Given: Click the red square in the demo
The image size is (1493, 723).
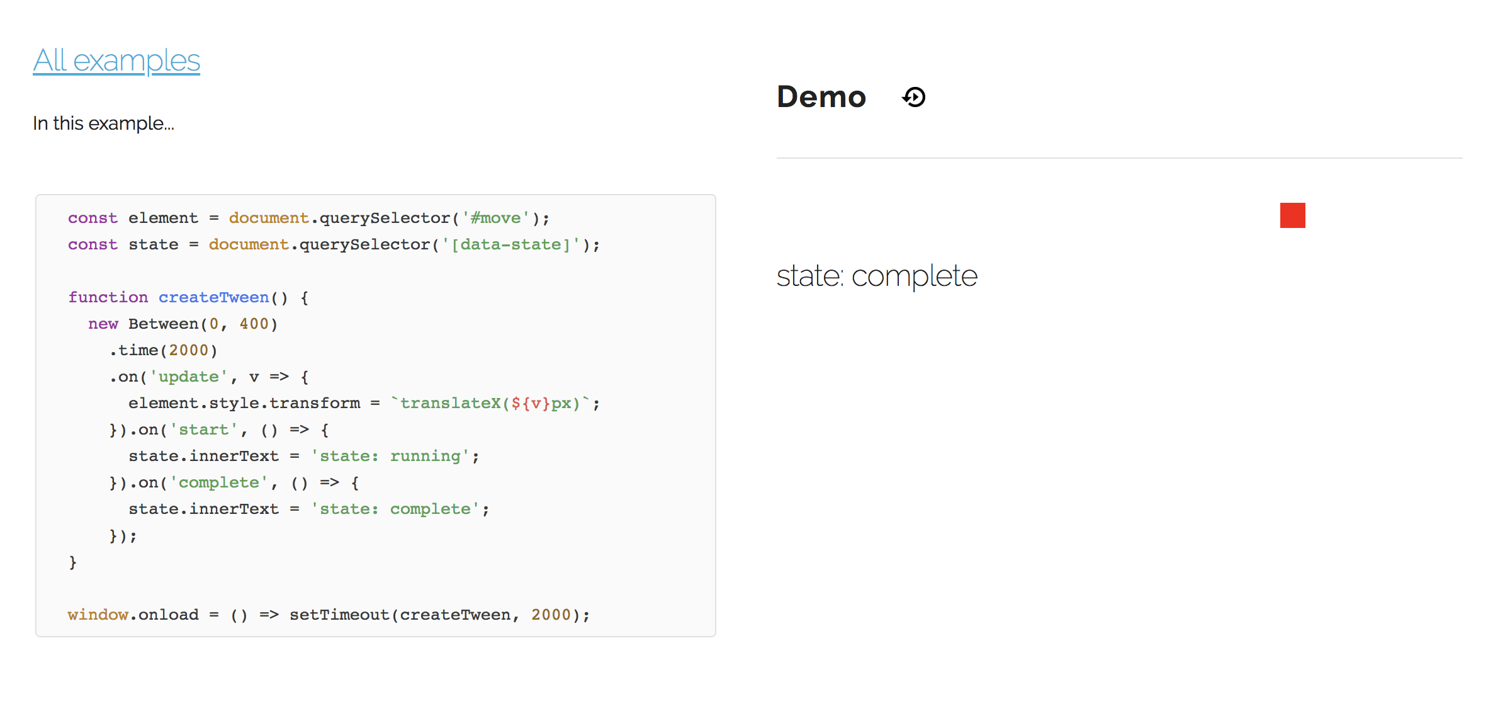Looking at the screenshot, I should [1292, 215].
